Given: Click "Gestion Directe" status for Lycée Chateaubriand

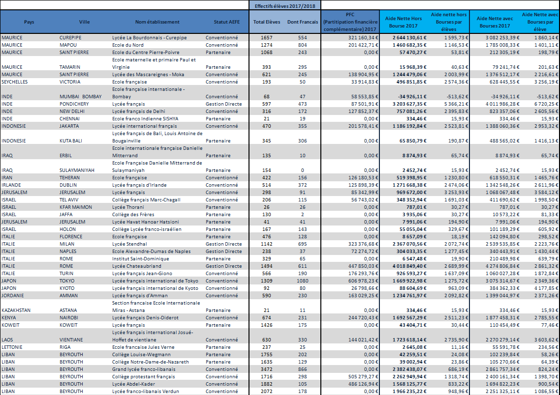Looking at the screenshot, I should pyautogui.click(x=223, y=266).
